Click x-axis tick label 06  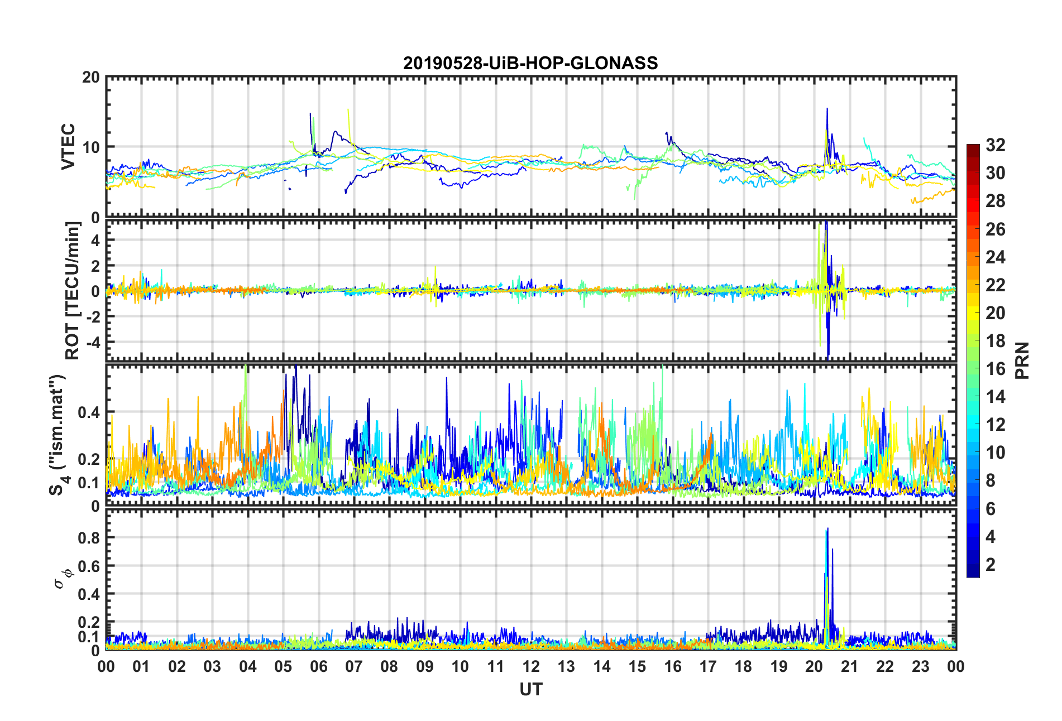pos(319,666)
